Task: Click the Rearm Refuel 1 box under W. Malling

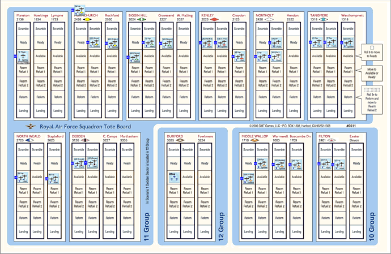Action: tap(184, 70)
